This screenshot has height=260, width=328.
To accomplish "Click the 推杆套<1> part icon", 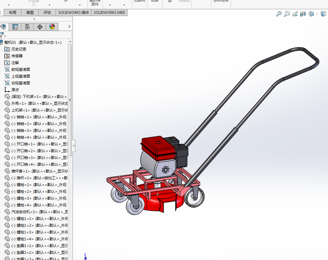I will [7, 171].
